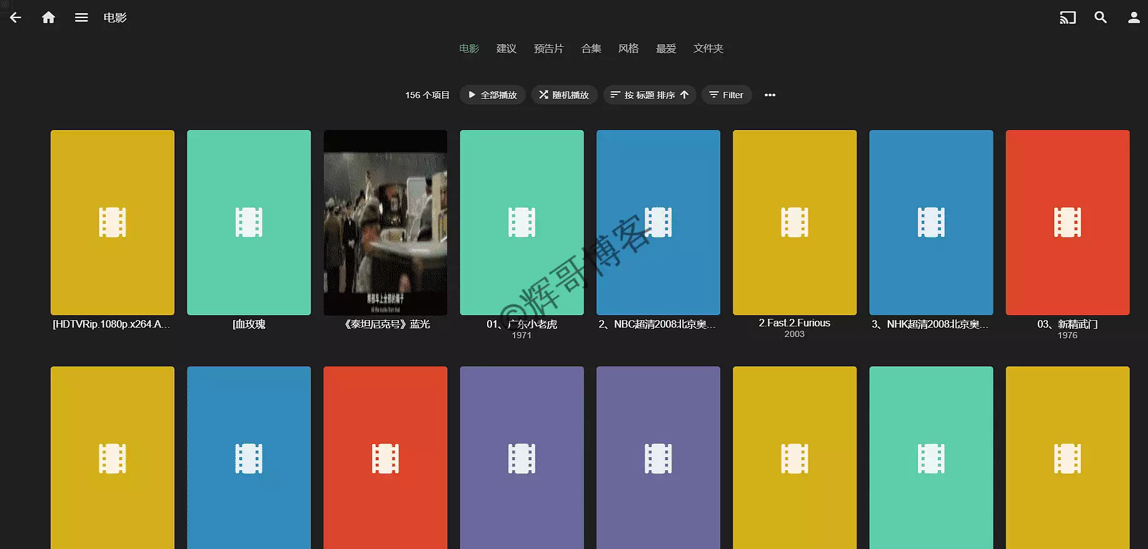1148x549 pixels.
Task: Click the year 1976 under 新精武门
Action: [x=1067, y=335]
